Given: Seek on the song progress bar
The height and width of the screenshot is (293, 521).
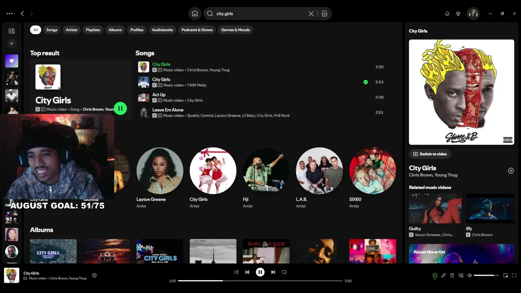Looking at the screenshot, I should (x=260, y=281).
